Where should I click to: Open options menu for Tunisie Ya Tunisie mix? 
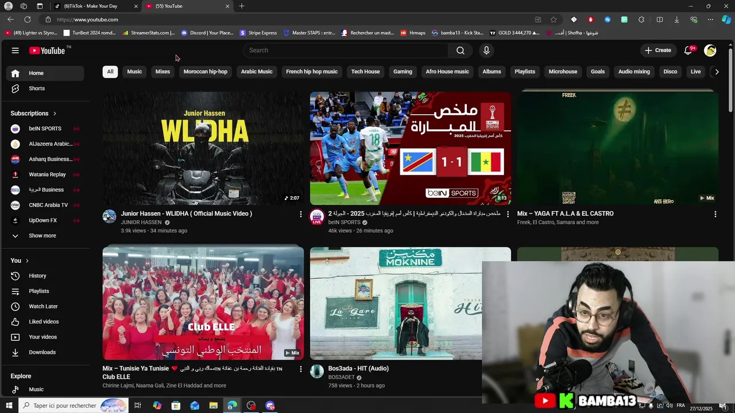(x=300, y=369)
